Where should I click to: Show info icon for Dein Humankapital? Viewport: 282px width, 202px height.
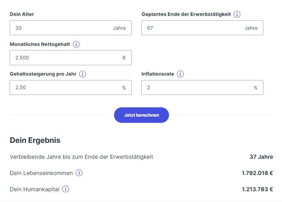tap(65, 189)
